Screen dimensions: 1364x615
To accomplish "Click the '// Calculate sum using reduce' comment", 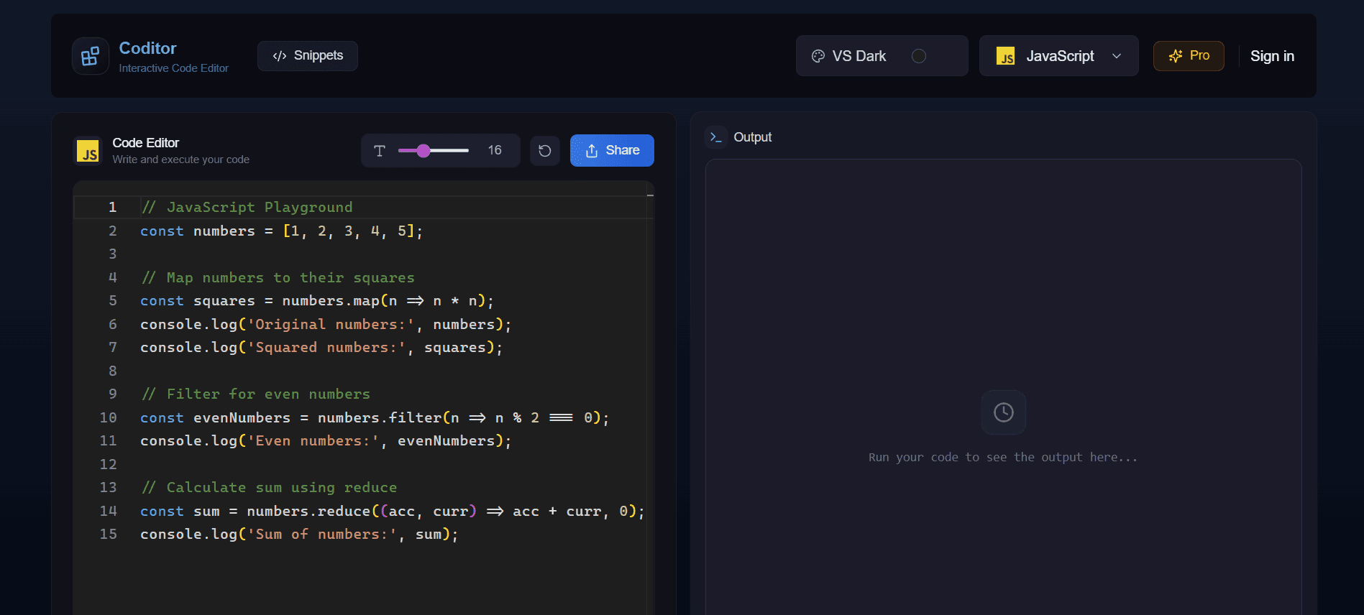I will (x=269, y=488).
